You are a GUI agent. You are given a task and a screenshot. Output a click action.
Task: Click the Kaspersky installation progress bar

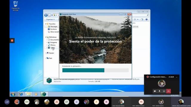click(x=95, y=70)
